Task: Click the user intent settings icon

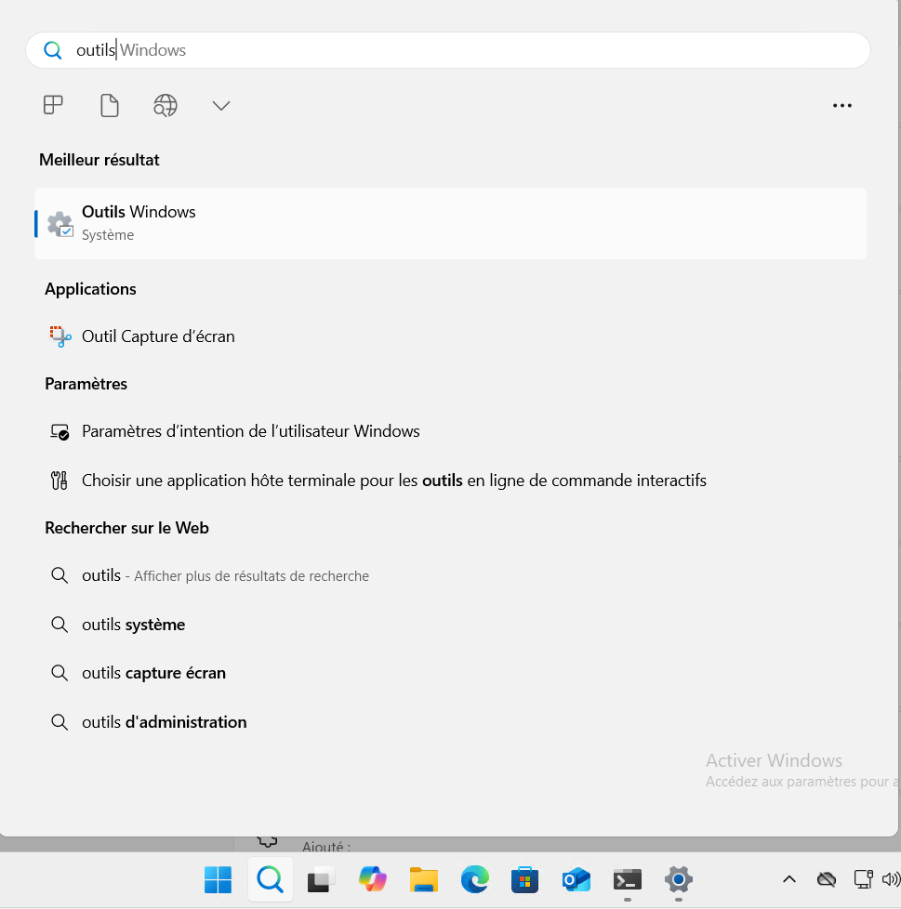Action: (60, 432)
